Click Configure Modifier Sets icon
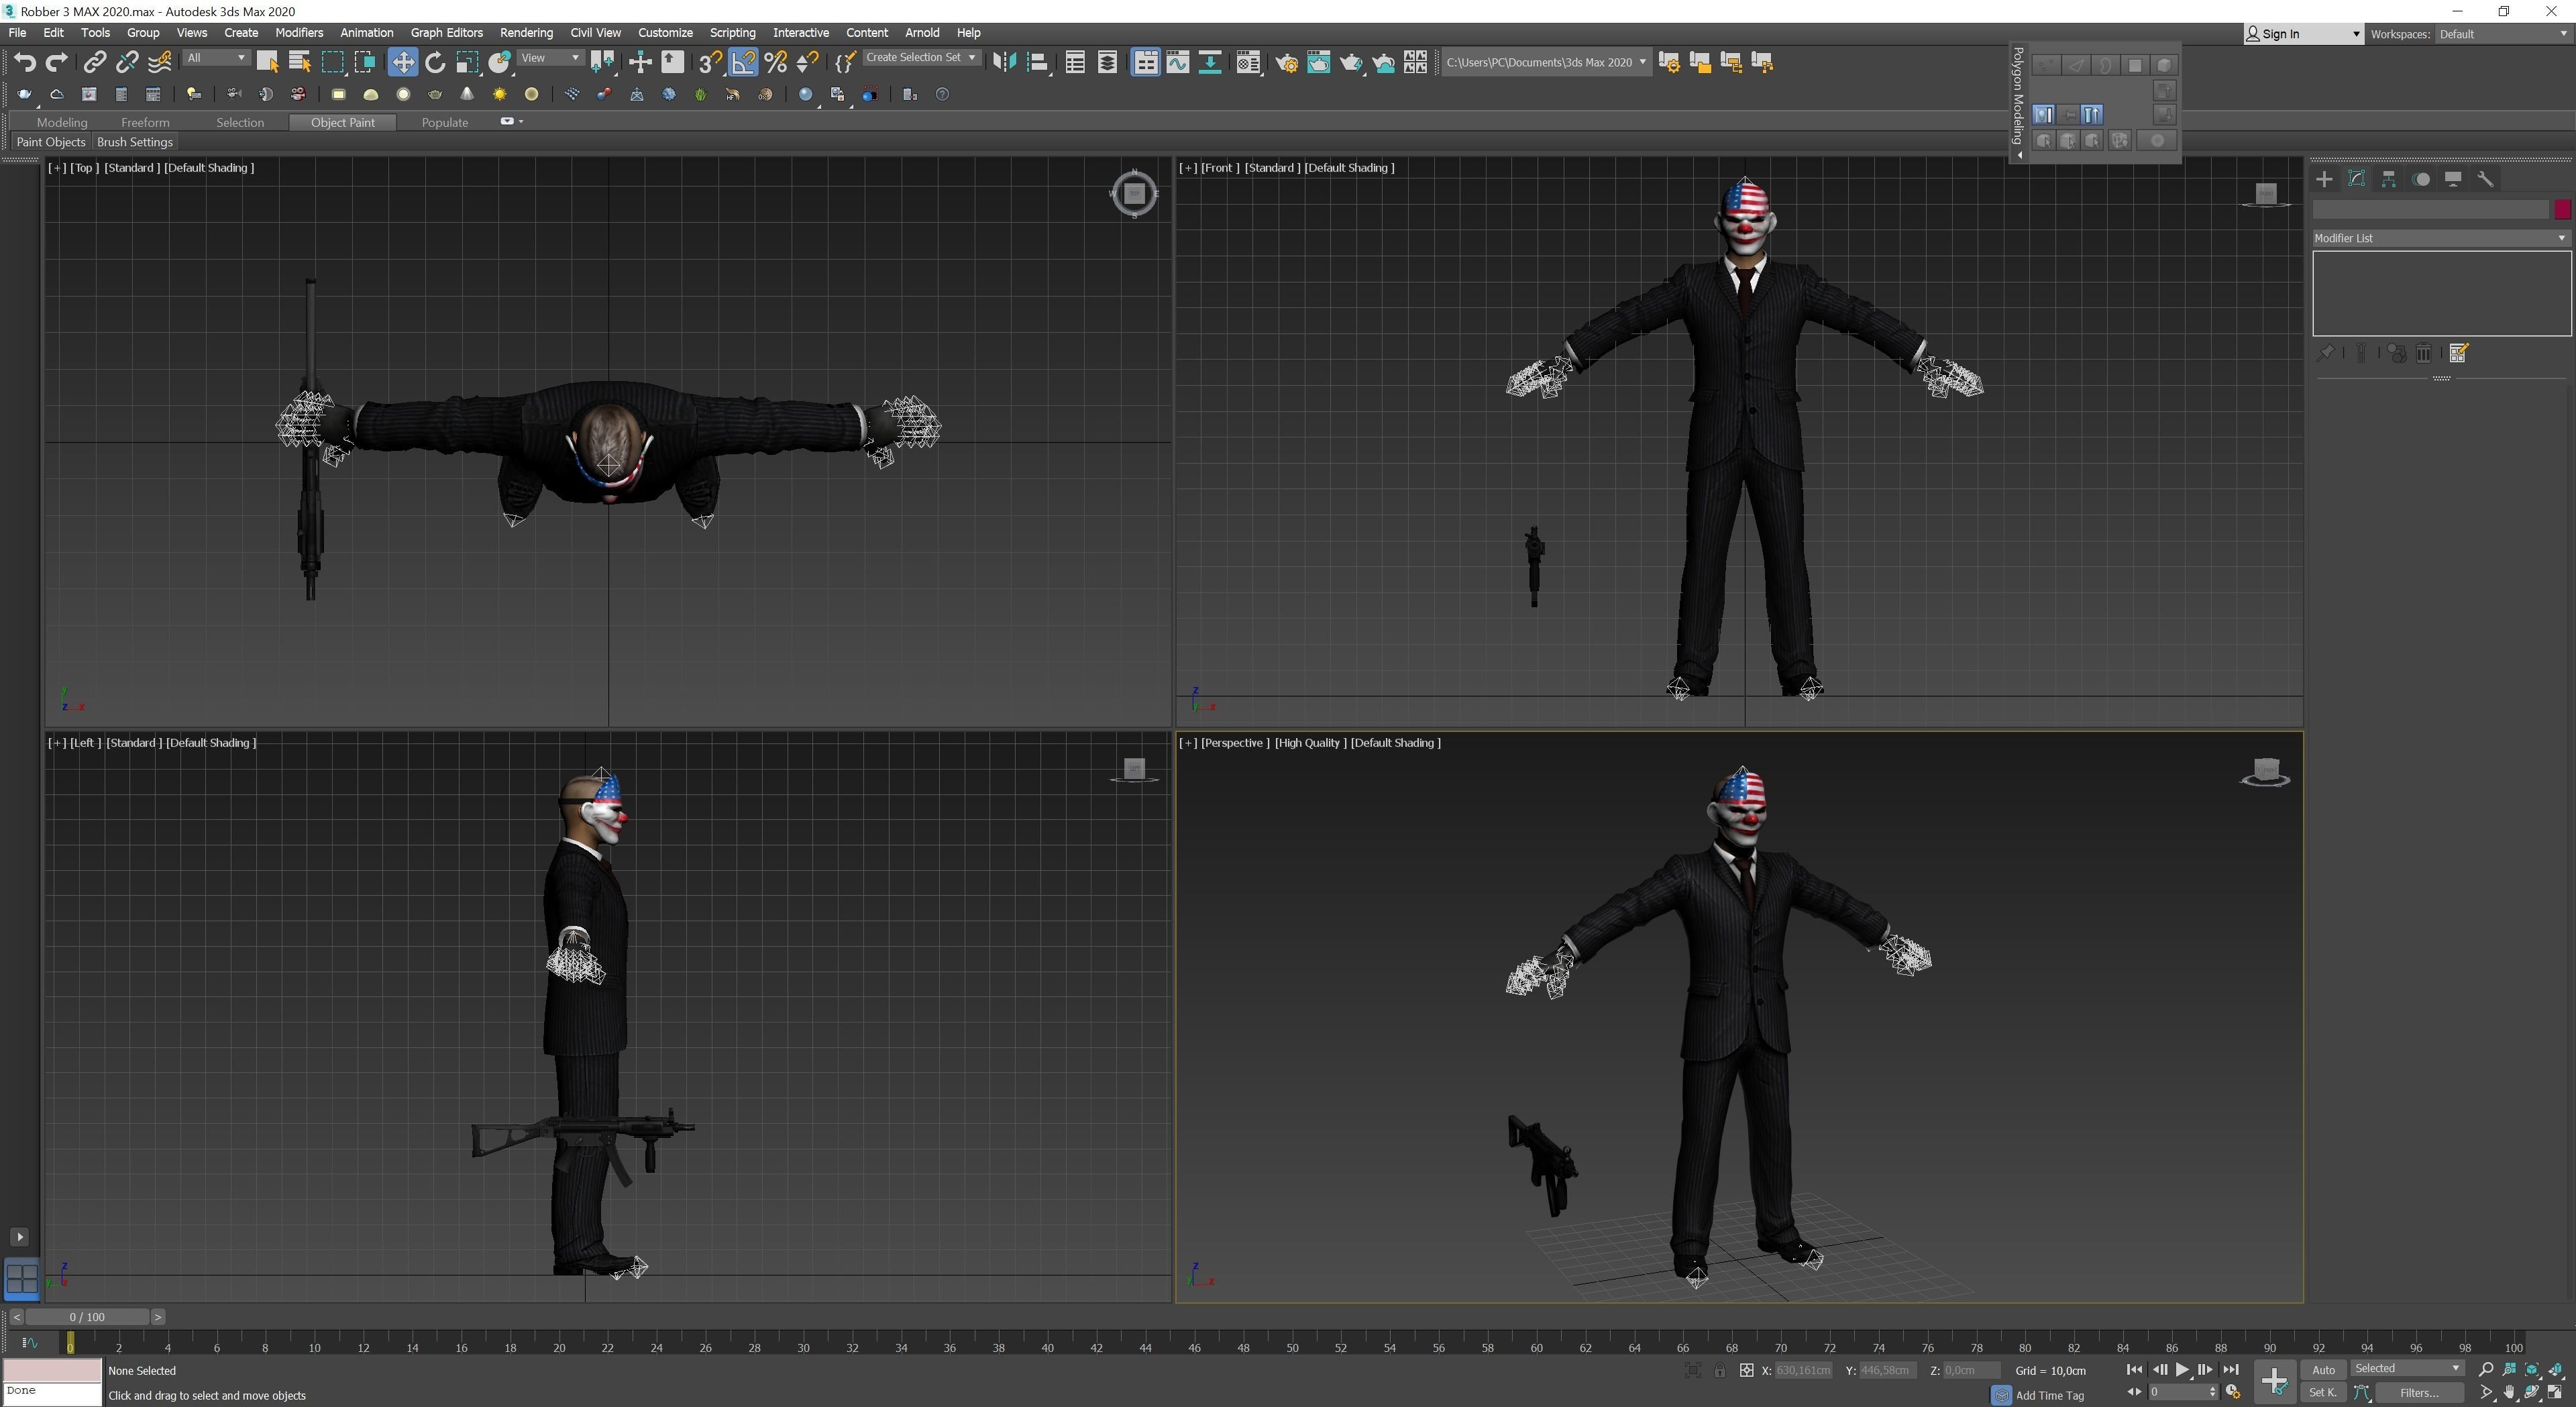The height and width of the screenshot is (1407, 2576). [2459, 353]
